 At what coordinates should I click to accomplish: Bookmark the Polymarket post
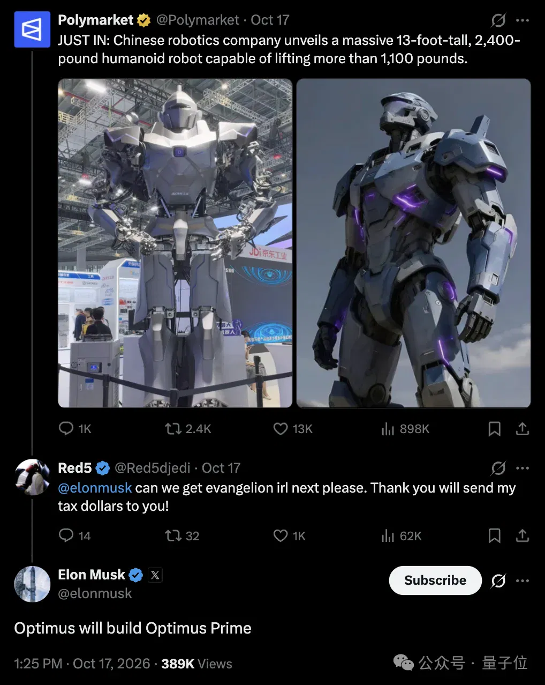(495, 429)
